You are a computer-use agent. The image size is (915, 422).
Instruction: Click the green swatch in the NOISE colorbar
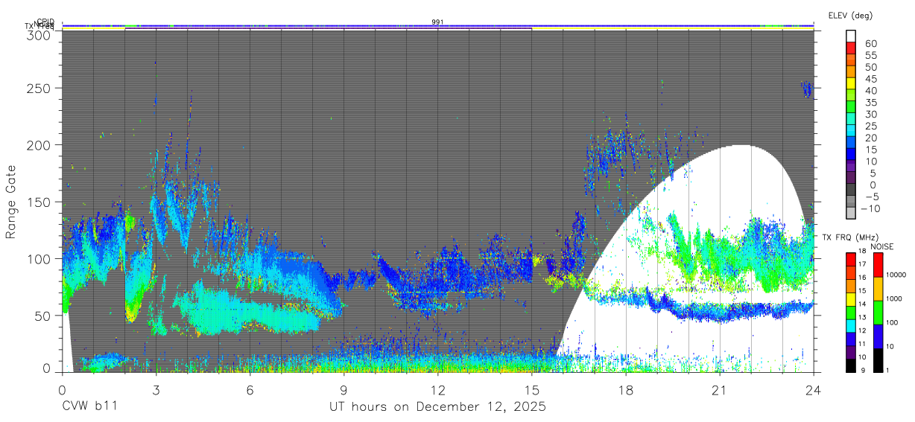tap(878, 312)
